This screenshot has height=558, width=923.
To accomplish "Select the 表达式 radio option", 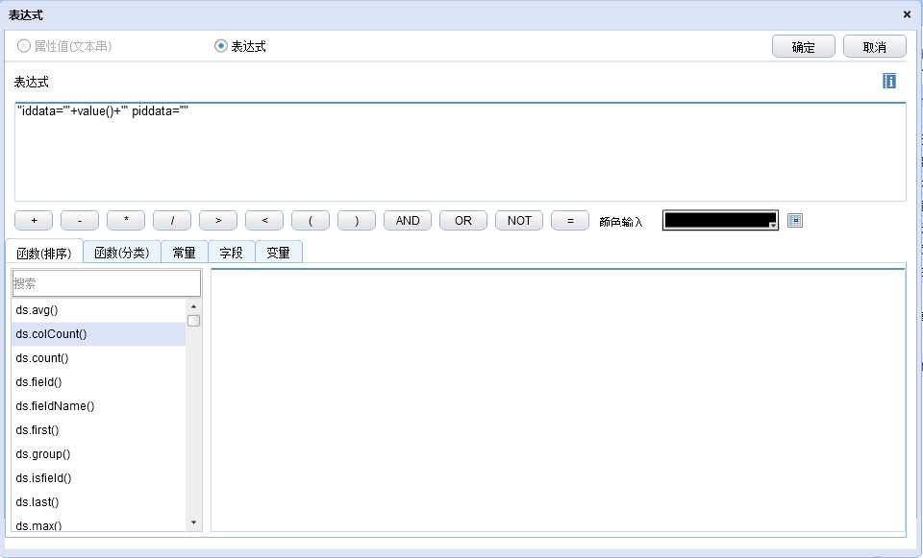I will point(240,46).
